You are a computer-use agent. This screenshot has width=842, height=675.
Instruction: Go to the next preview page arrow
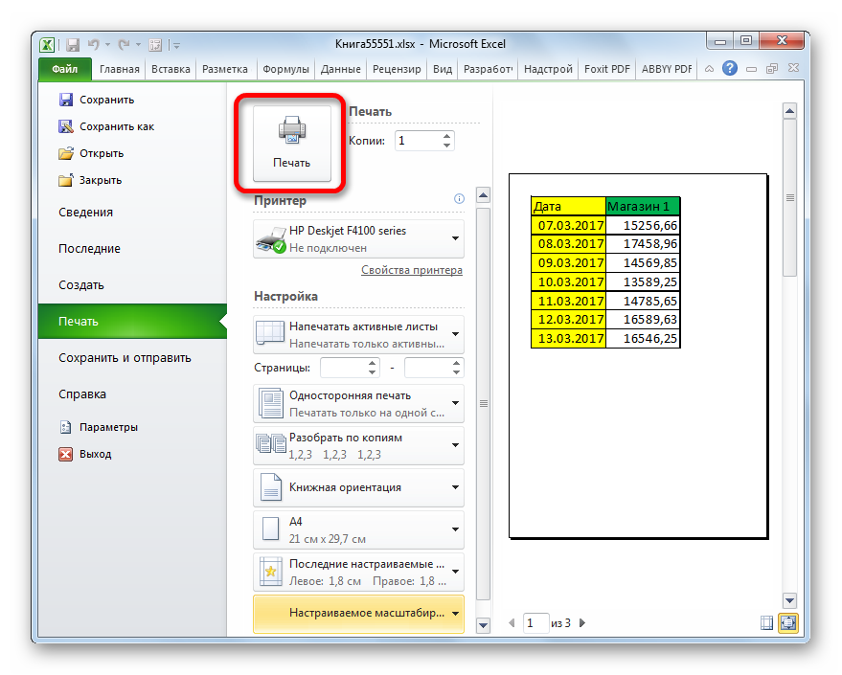point(582,623)
